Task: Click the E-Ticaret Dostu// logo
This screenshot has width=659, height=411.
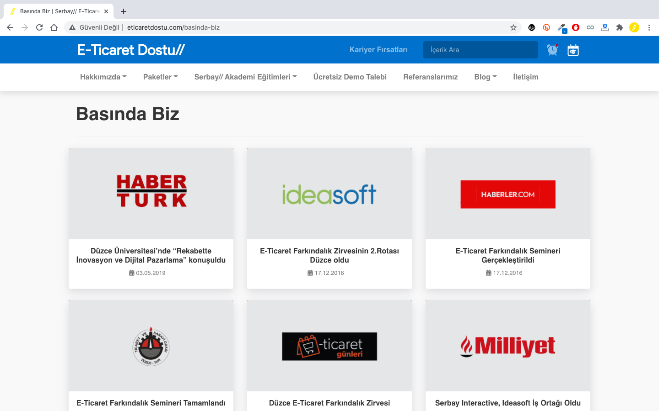Action: (x=131, y=50)
